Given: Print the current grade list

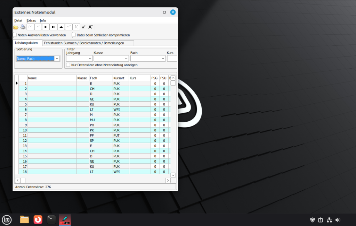Looking at the screenshot, I should [x=23, y=27].
